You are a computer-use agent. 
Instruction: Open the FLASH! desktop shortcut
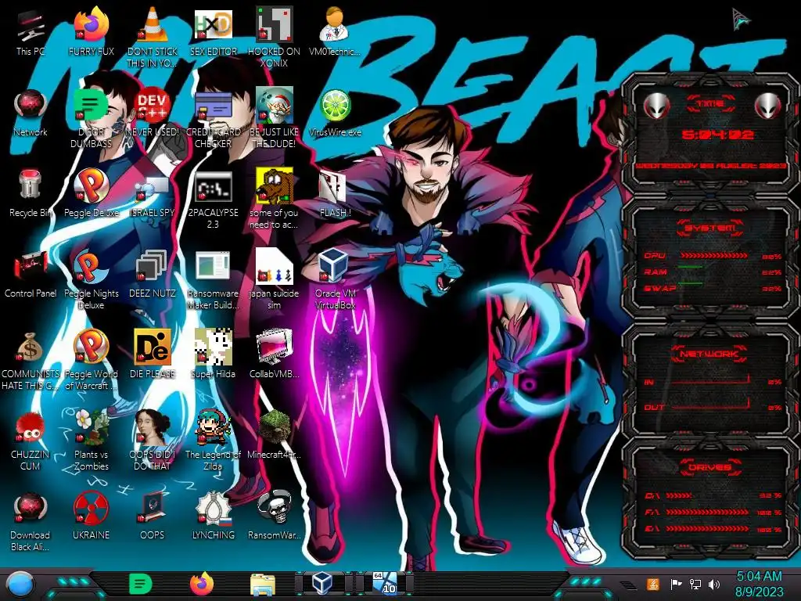[335, 194]
